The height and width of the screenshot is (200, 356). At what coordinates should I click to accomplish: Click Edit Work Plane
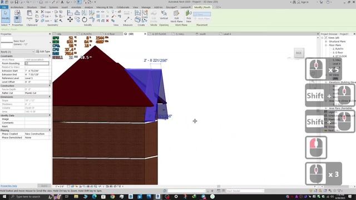(176, 16)
